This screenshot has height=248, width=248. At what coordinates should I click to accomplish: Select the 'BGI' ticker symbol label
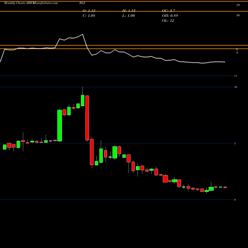tap(82, 3)
